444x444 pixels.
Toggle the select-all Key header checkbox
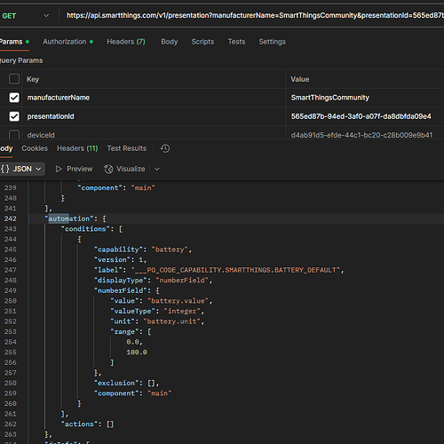tap(14, 79)
